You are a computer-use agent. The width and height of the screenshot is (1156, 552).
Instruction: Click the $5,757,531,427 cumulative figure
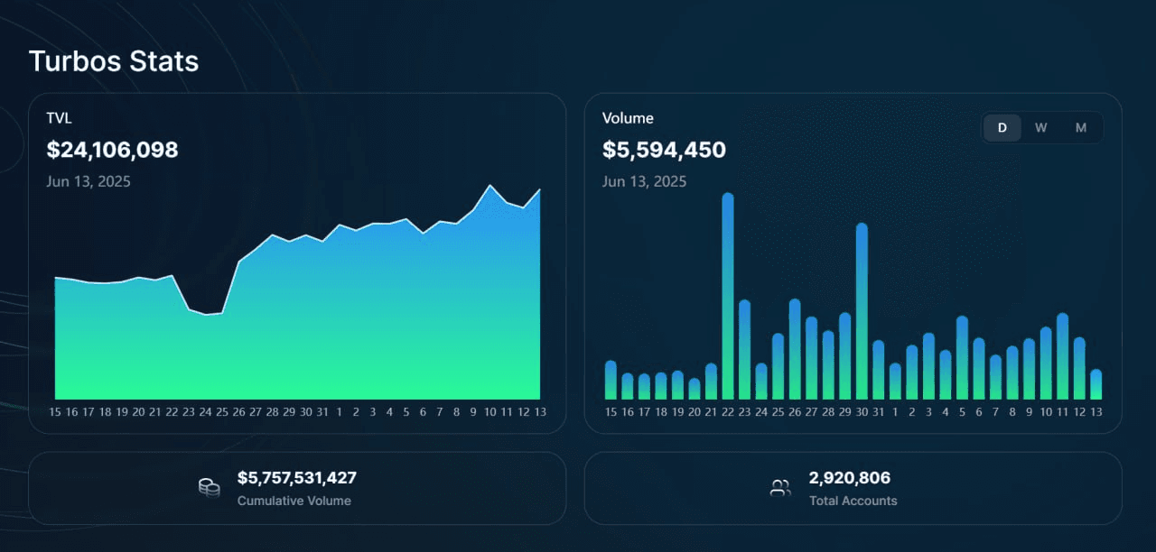tap(296, 478)
